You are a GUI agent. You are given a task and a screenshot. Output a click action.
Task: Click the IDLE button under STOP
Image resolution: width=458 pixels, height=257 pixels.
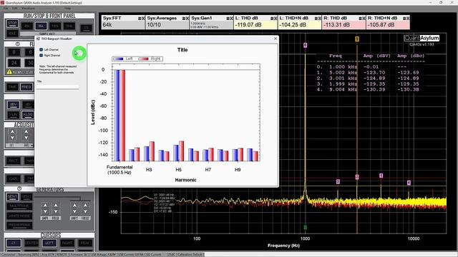pyautogui.click(x=12, y=34)
